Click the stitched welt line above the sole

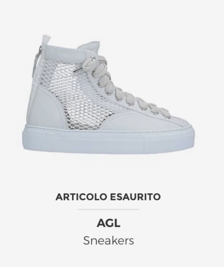pos(109,130)
